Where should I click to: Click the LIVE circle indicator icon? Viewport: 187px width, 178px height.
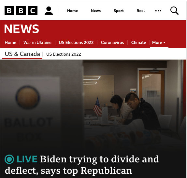click(9, 159)
